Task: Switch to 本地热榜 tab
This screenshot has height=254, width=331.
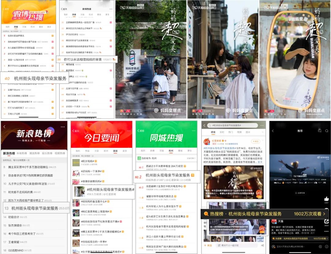Action: 21,153
